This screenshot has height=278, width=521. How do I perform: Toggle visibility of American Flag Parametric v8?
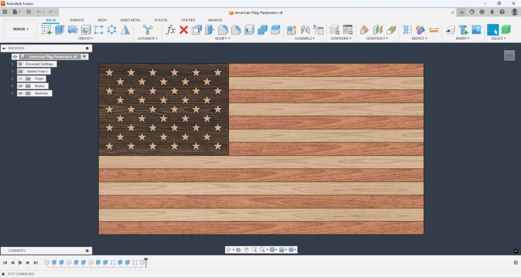click(x=15, y=57)
